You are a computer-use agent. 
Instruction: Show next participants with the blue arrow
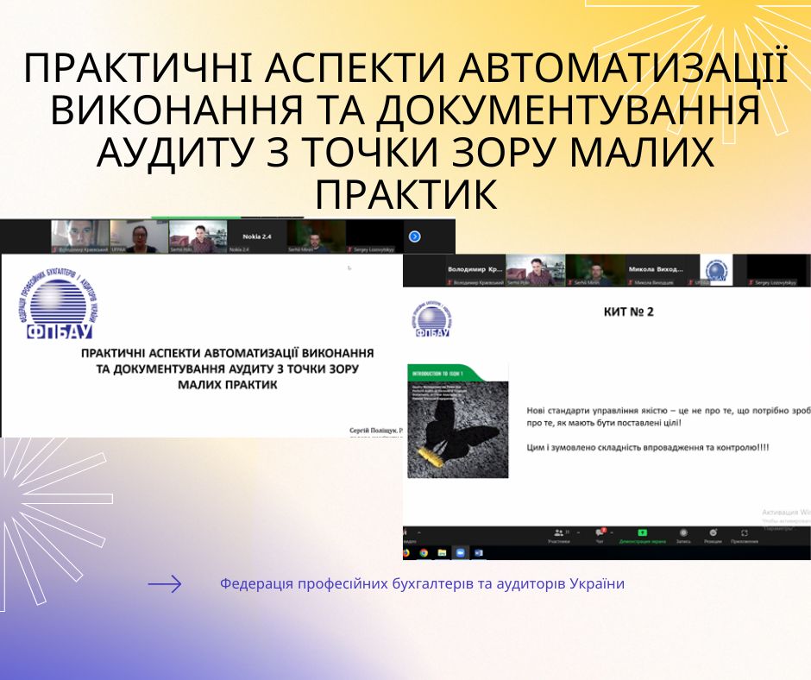pos(414,236)
